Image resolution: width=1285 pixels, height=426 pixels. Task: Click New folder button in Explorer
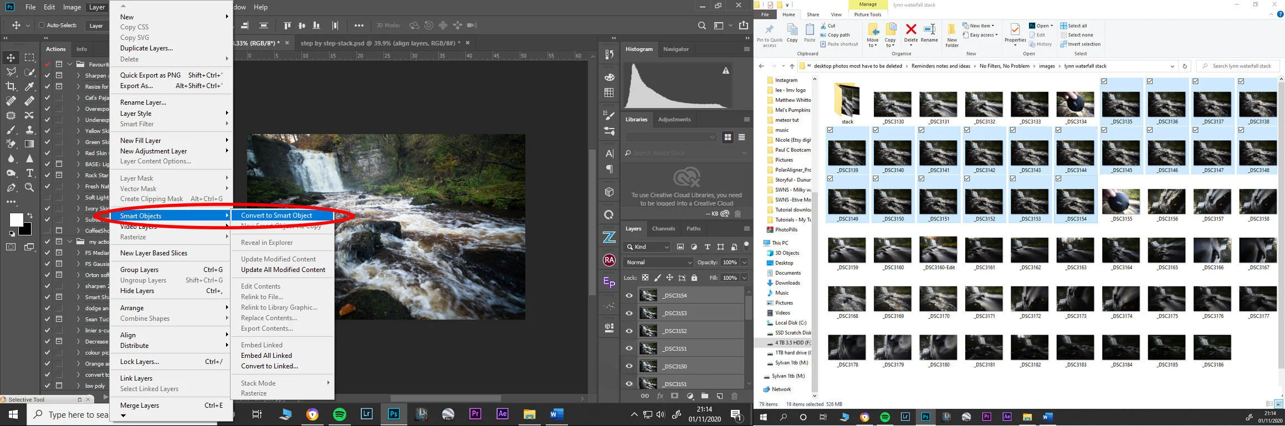(951, 35)
